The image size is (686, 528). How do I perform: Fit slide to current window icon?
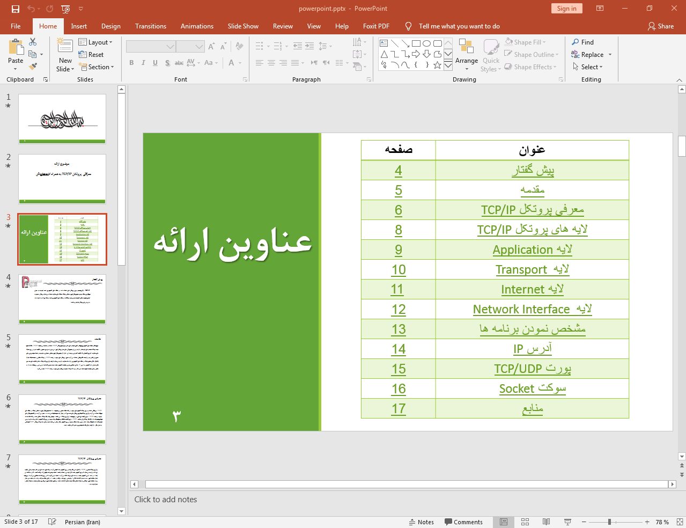tap(679, 522)
